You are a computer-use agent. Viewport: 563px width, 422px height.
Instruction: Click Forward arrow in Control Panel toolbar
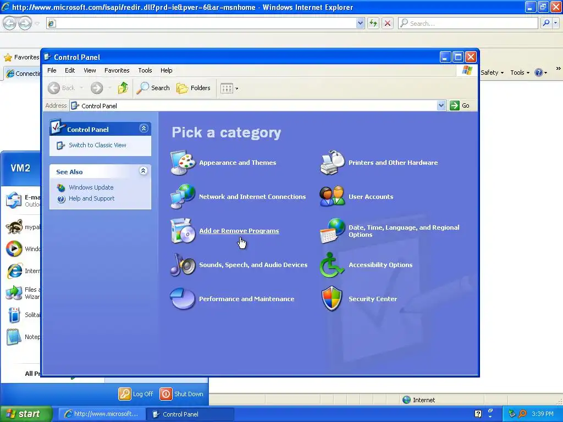[x=97, y=88]
